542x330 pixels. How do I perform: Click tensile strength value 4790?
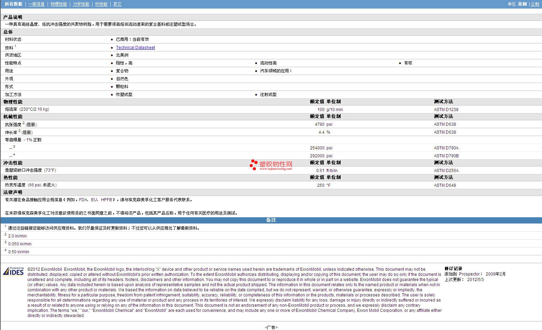point(320,124)
